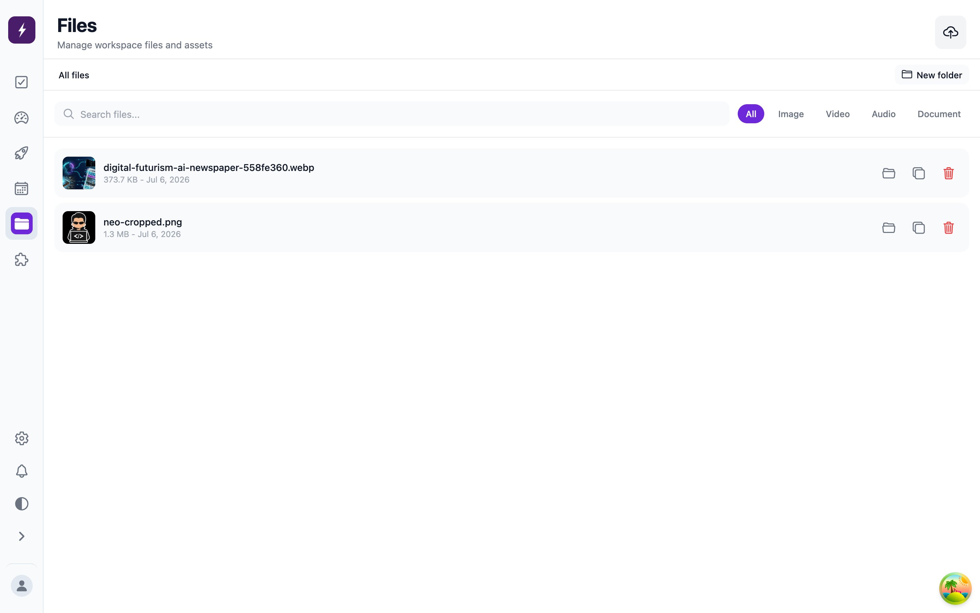980x613 pixels.
Task: Move digital-futurism webp file to folder
Action: (x=888, y=173)
